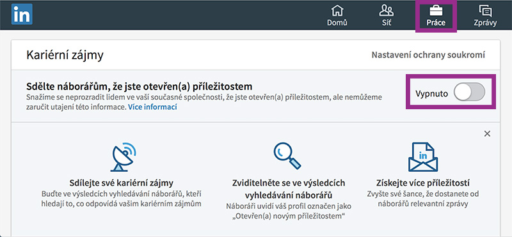Click the Kariérní zájmy heading

(x=65, y=55)
